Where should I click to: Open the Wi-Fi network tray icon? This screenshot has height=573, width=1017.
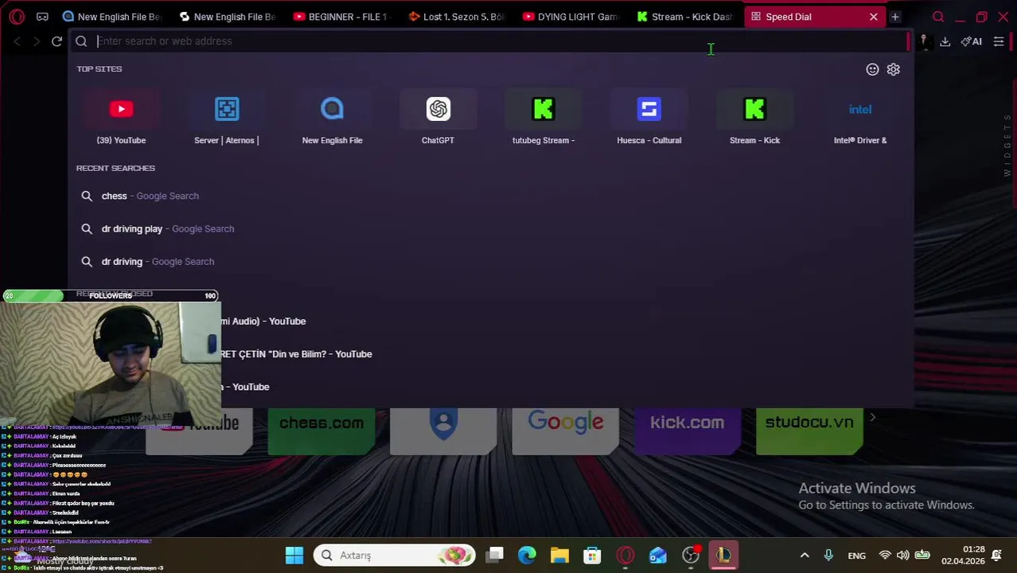point(885,555)
